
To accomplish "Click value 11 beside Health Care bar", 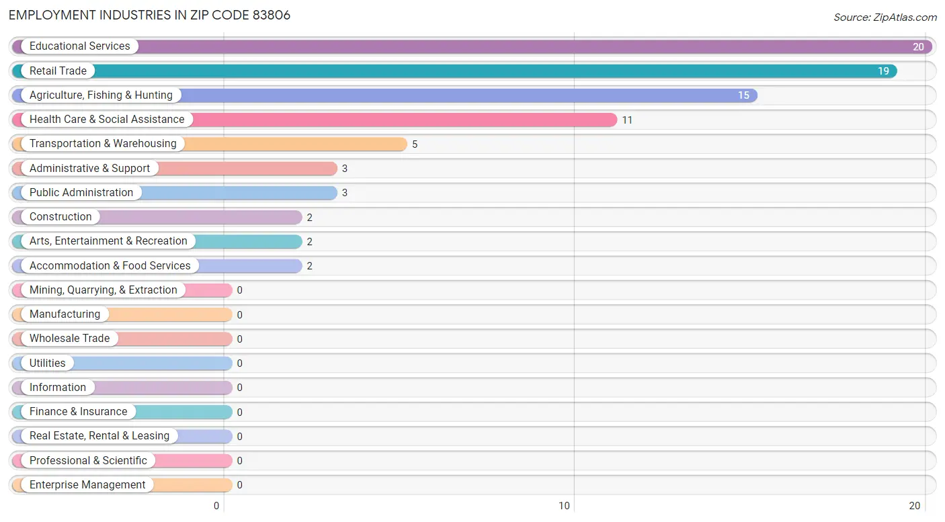I will 627,120.
